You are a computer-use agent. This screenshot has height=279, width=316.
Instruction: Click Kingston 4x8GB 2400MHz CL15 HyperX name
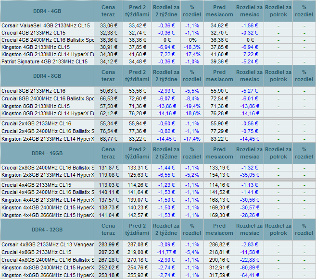point(48,267)
